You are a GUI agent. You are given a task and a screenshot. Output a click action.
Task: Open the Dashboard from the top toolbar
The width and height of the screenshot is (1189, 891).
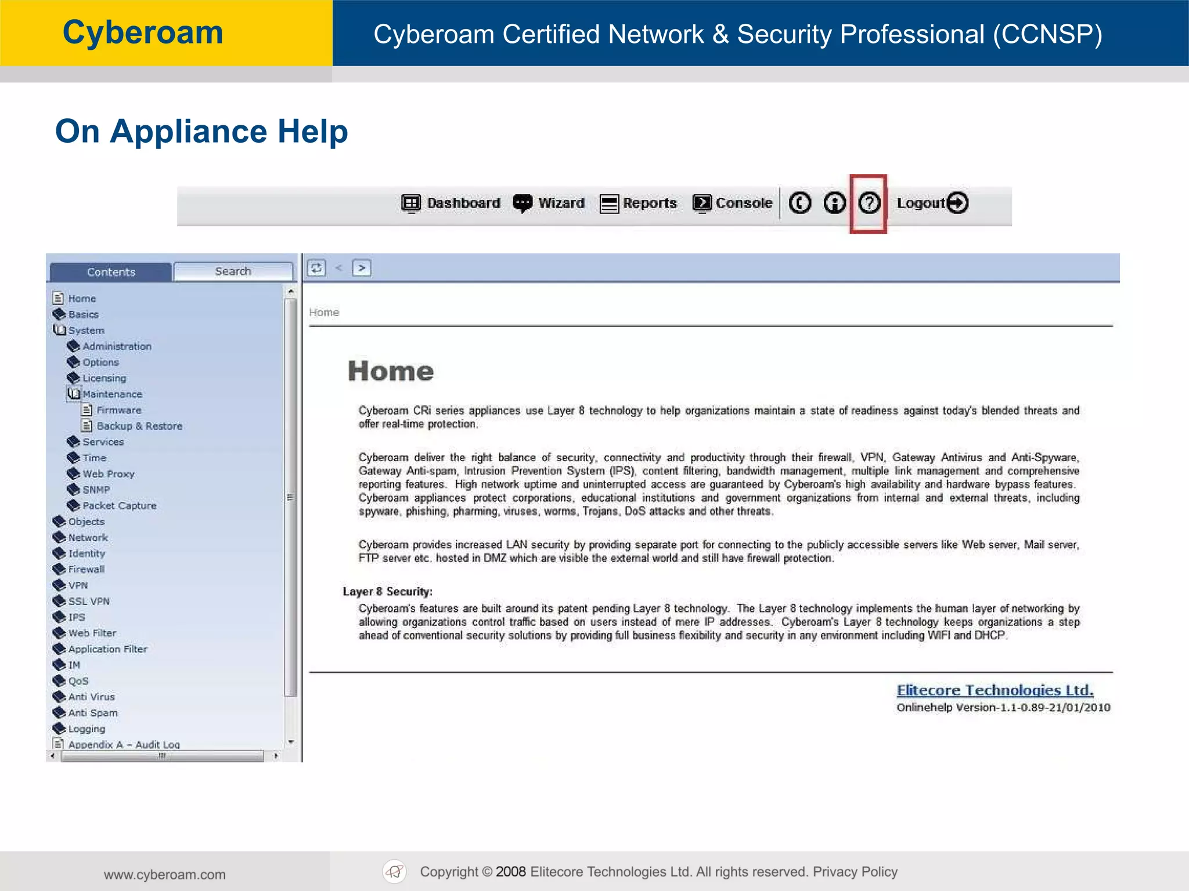coord(451,204)
